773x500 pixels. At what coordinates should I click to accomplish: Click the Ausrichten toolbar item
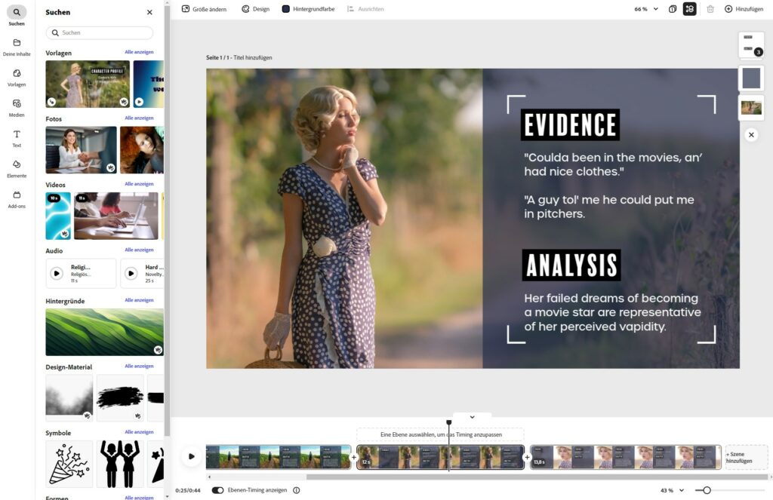(365, 9)
